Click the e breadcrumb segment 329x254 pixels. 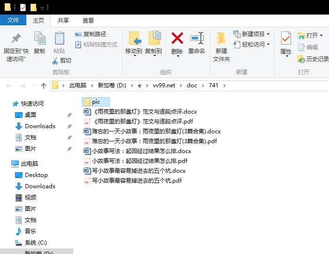tap(139, 85)
